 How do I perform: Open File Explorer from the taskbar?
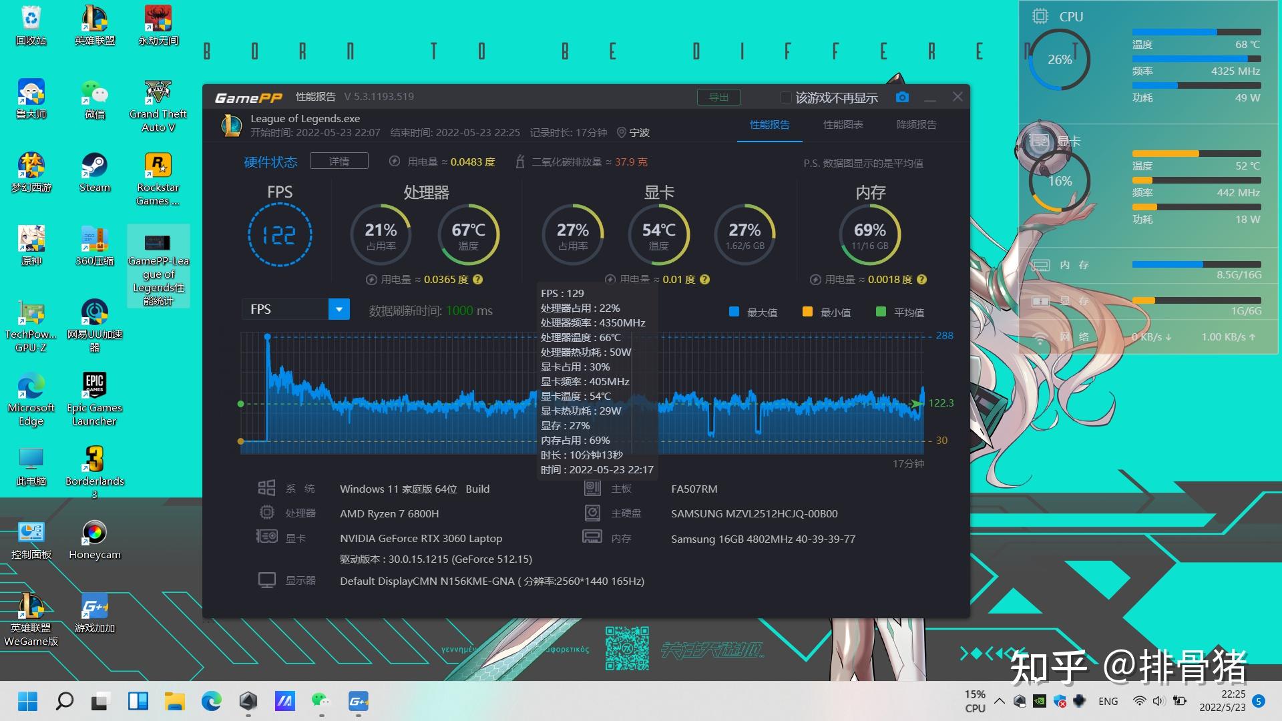tap(174, 701)
